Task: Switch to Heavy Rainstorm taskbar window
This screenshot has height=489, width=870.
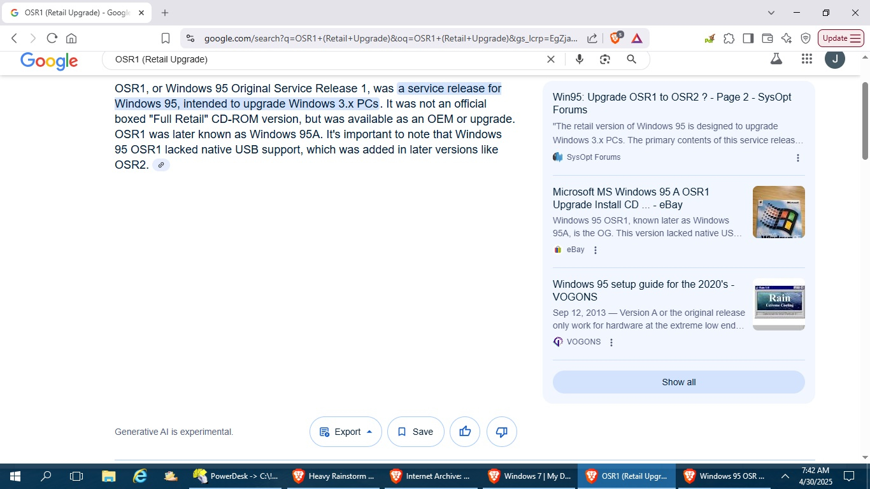Action: [333, 476]
